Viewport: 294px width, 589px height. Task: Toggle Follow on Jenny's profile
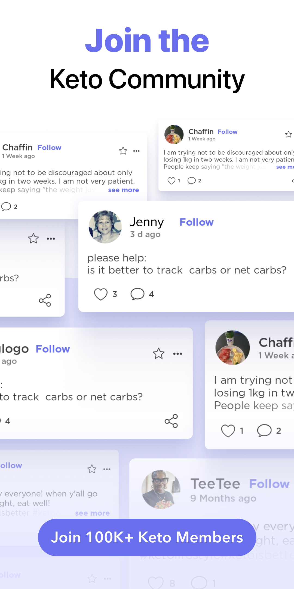(x=197, y=222)
